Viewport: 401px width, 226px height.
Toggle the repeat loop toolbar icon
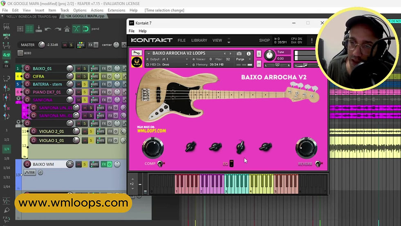pos(86,29)
